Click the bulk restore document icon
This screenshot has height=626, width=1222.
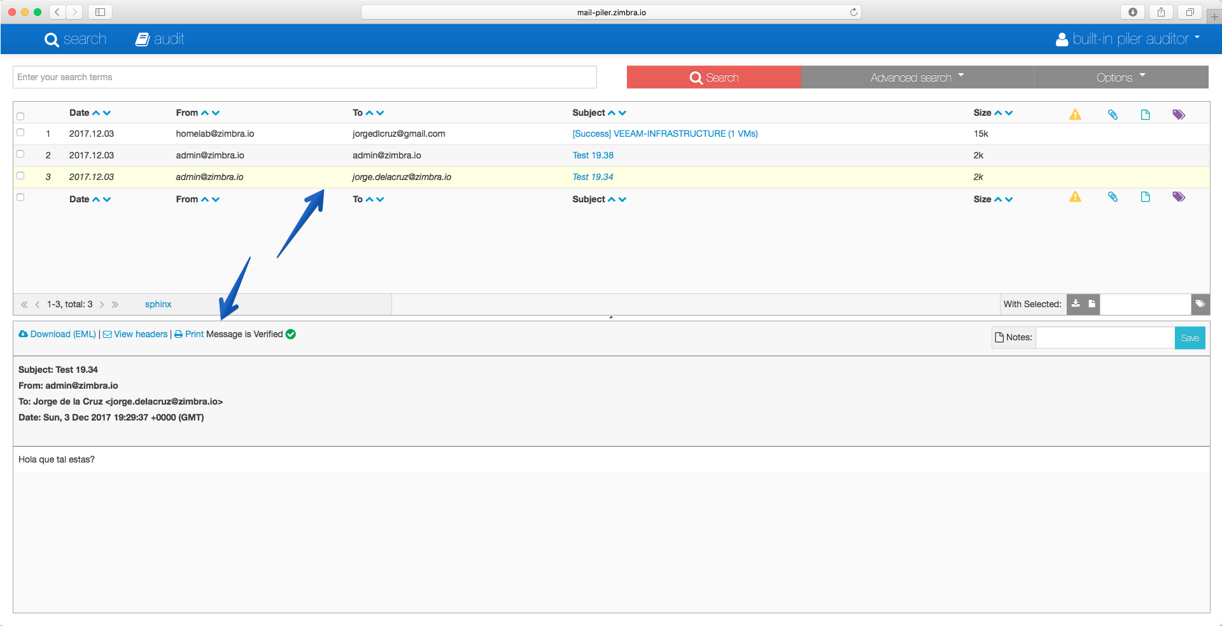click(1092, 303)
